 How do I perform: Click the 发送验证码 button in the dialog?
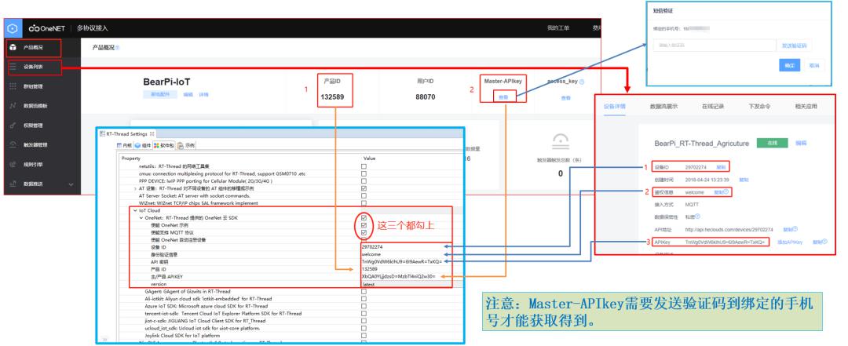794,46
